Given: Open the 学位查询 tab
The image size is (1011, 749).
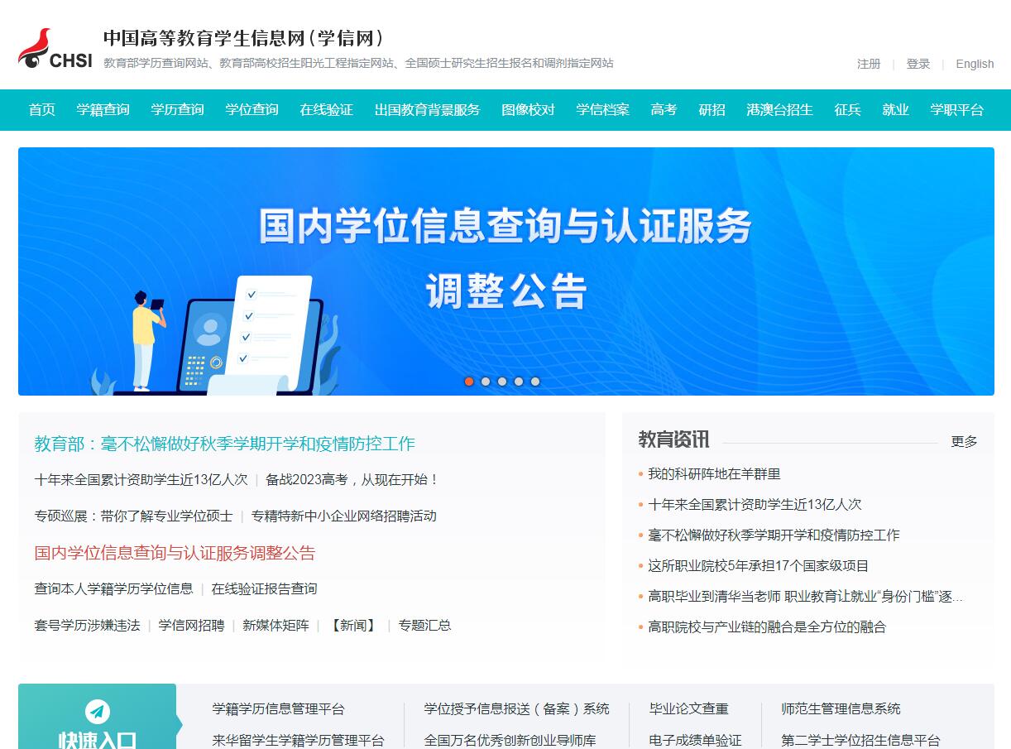Looking at the screenshot, I should coord(252,109).
